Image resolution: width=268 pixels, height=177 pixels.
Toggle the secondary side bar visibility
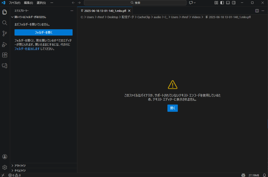pyautogui.click(x=234, y=3)
